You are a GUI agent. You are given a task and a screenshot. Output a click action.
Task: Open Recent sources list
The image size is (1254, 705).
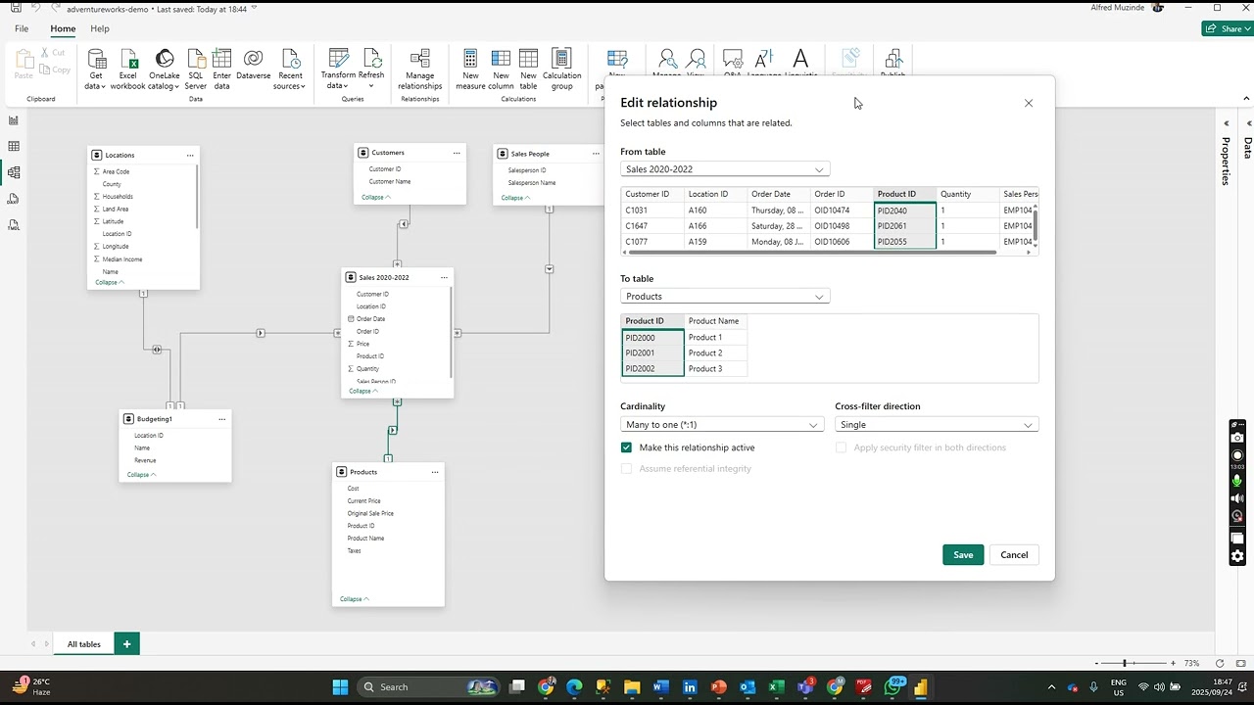pos(290,70)
